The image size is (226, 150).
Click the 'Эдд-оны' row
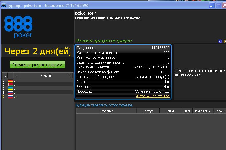123,87
